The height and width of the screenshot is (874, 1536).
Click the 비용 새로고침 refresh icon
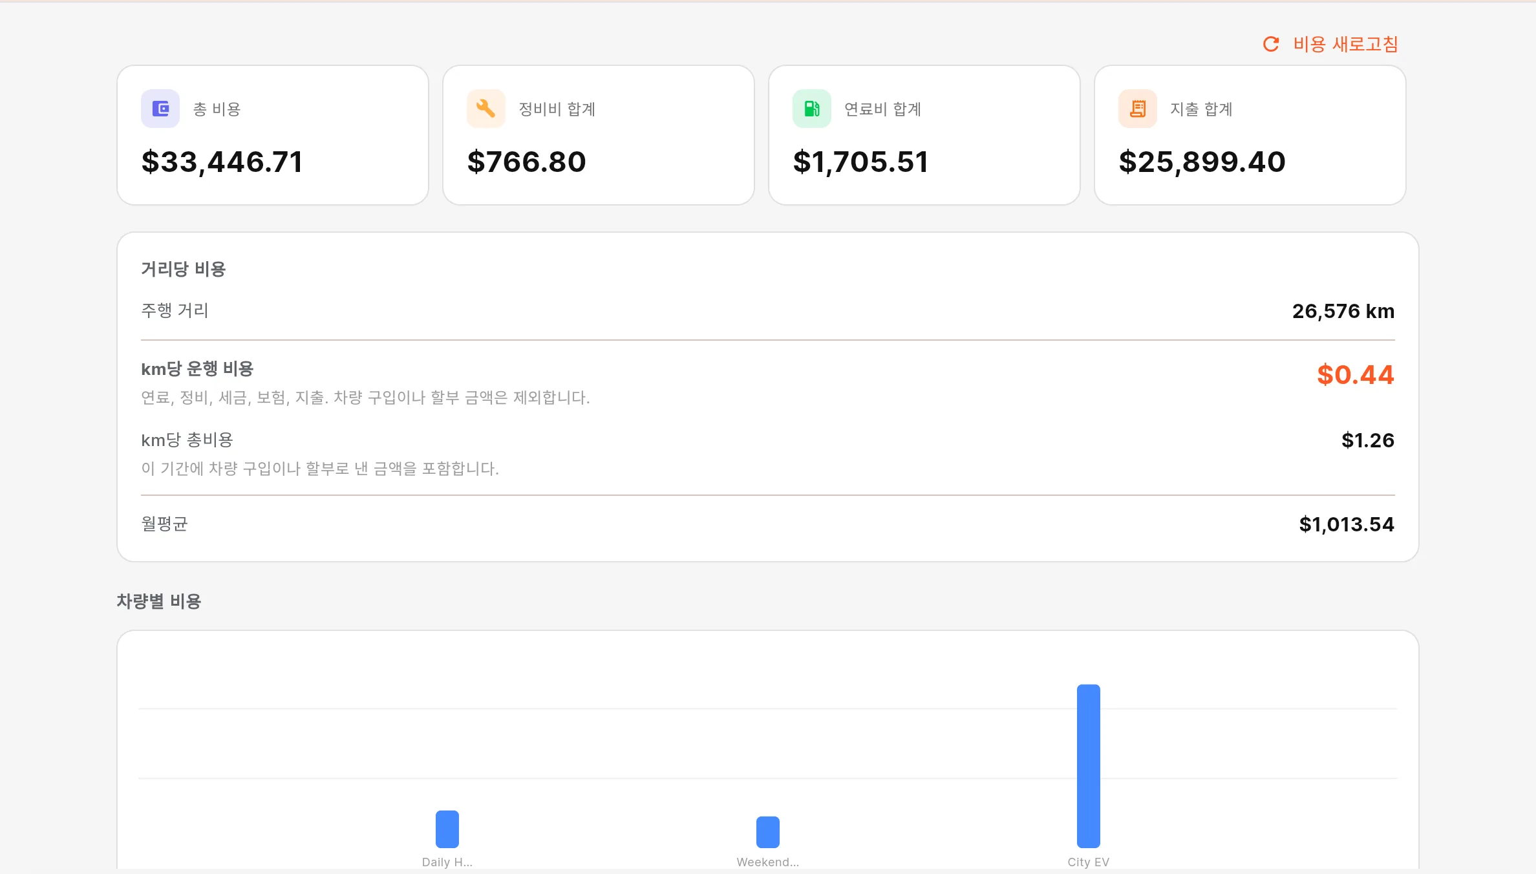coord(1271,44)
